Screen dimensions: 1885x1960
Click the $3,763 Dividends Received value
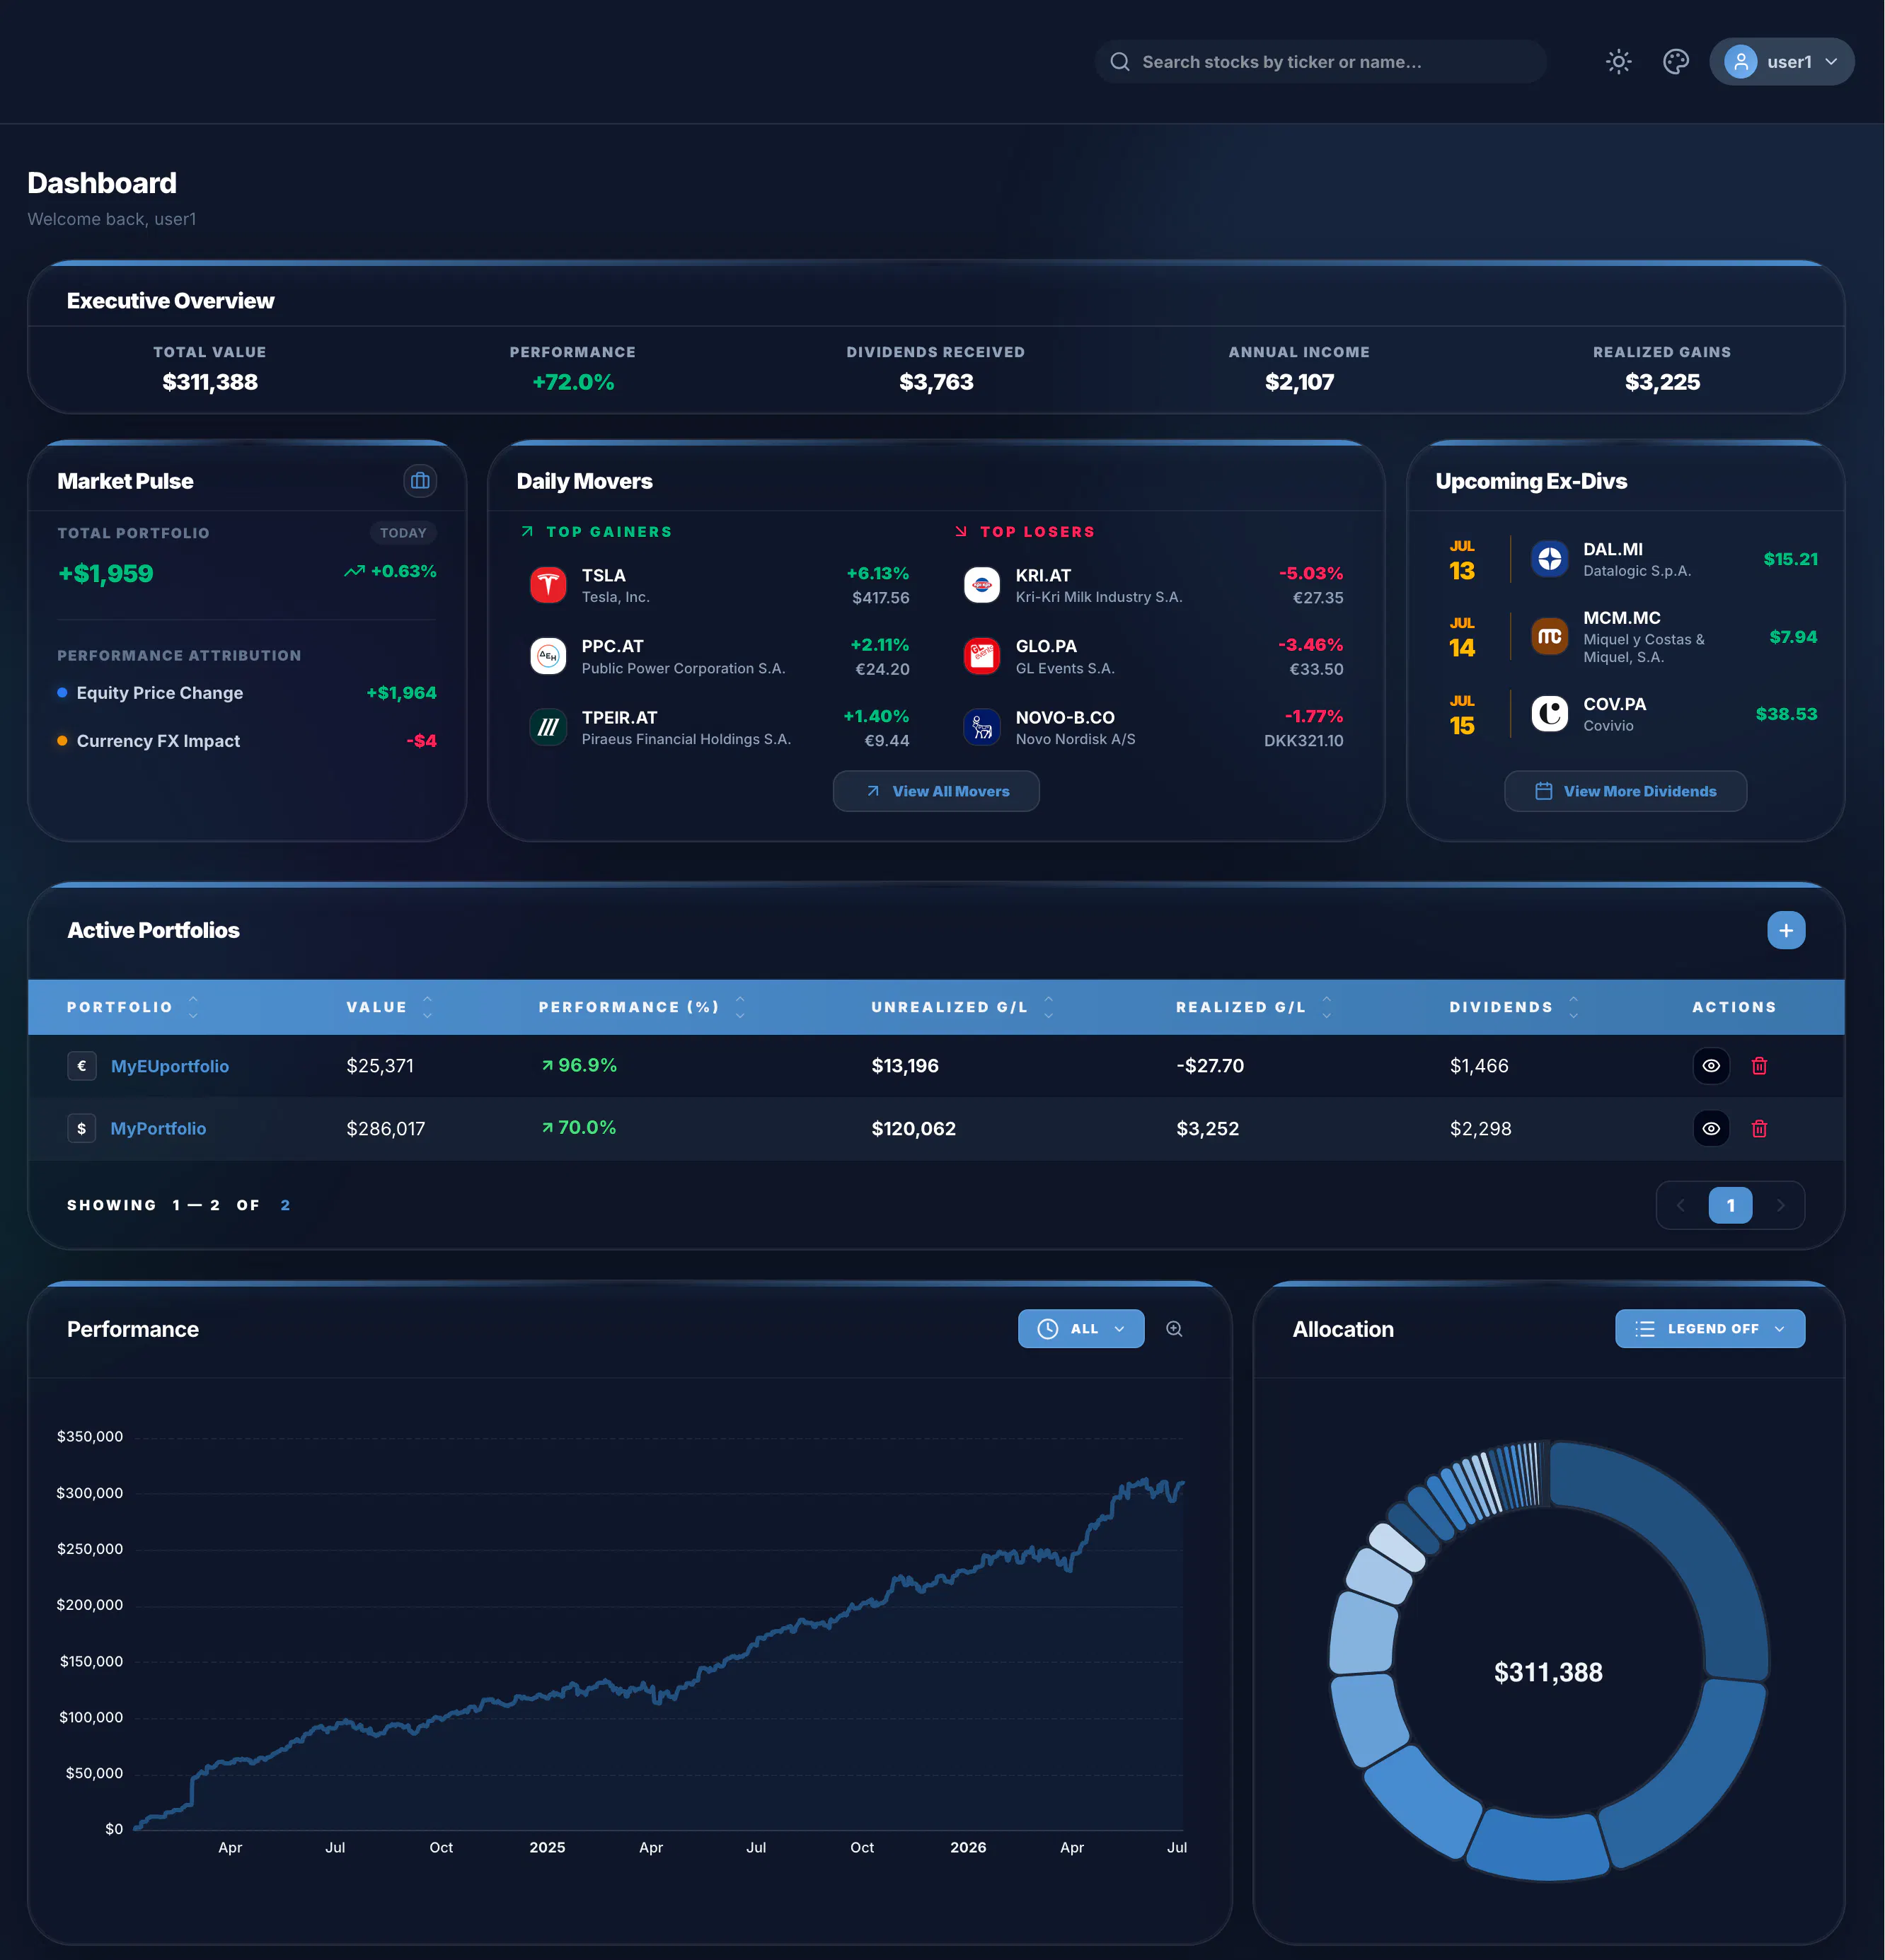coord(935,382)
